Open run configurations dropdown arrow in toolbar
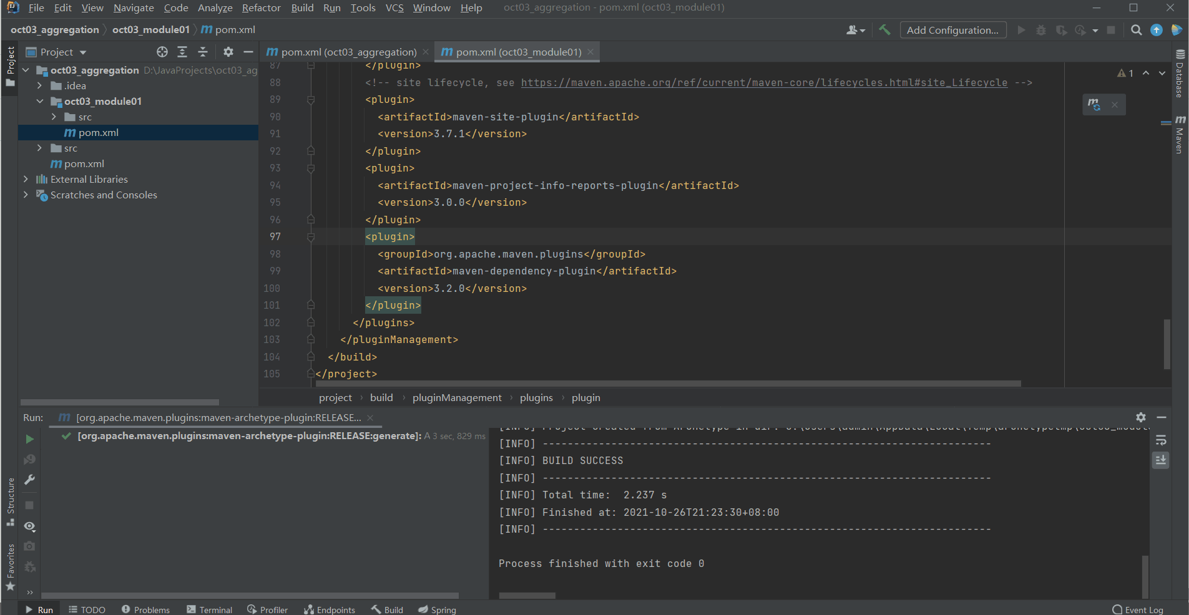The image size is (1189, 615). point(1095,30)
